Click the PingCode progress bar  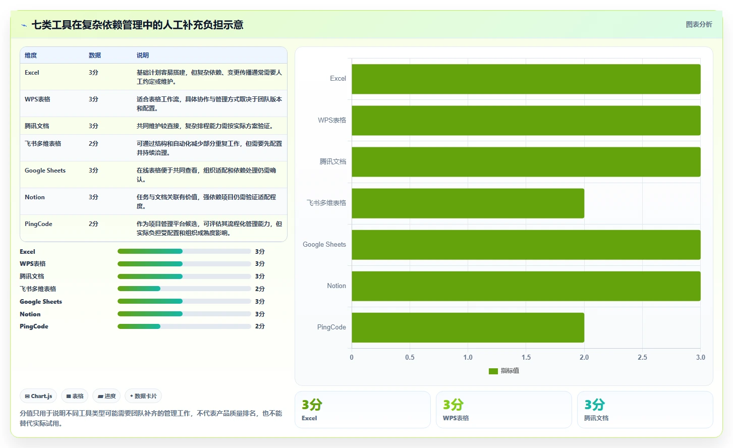184,326
